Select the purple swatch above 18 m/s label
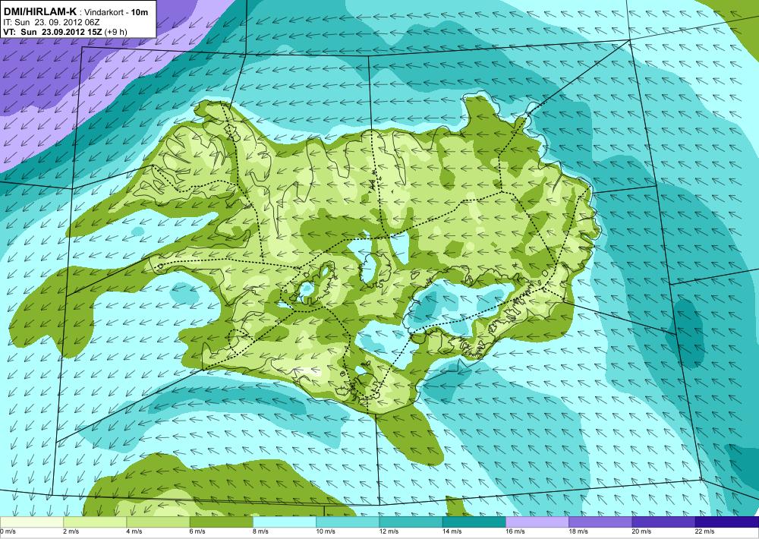The height and width of the screenshot is (539, 759). (x=600, y=522)
